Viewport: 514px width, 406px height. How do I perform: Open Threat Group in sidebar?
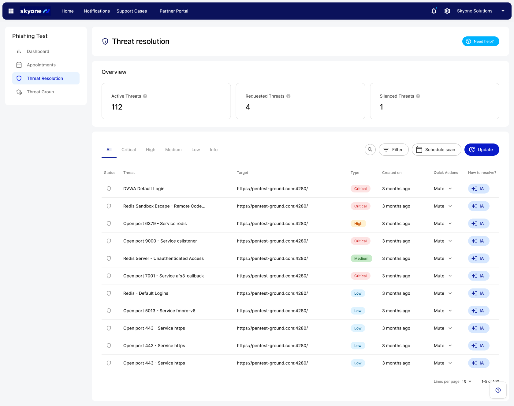40,92
